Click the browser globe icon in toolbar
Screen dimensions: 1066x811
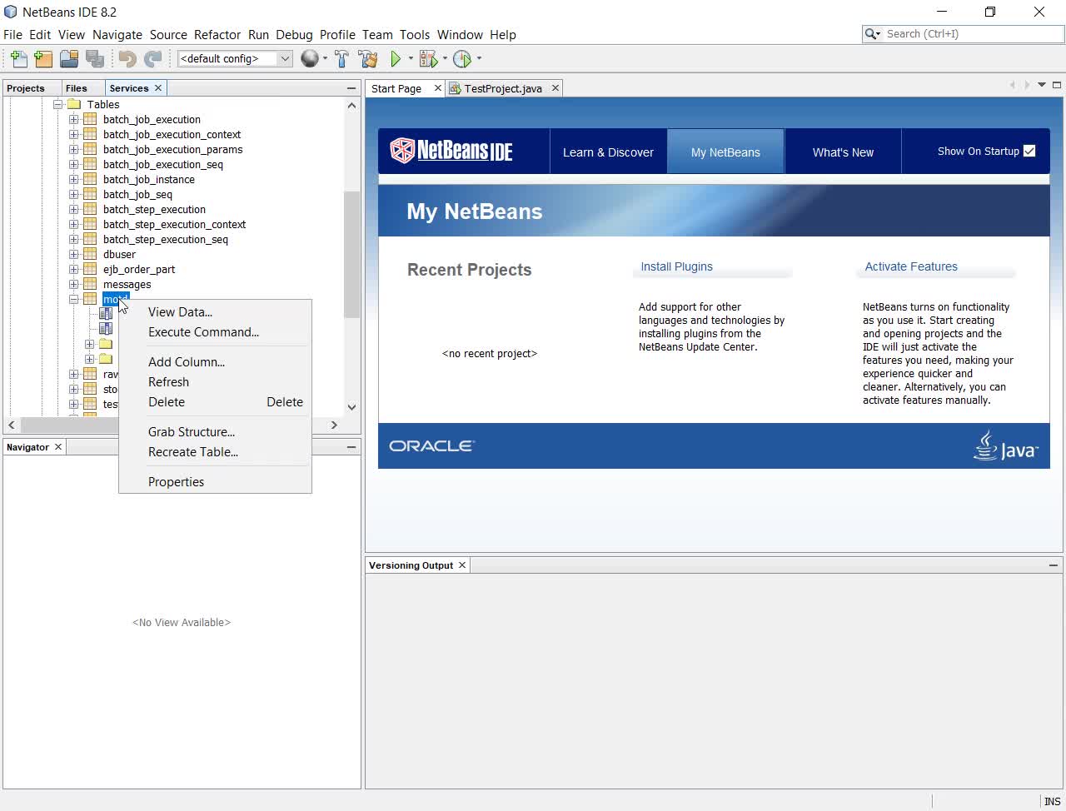pyautogui.click(x=310, y=58)
